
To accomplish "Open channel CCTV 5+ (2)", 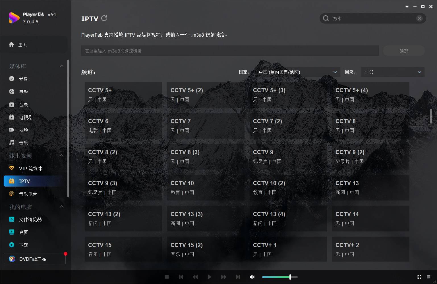I will 206,95.
